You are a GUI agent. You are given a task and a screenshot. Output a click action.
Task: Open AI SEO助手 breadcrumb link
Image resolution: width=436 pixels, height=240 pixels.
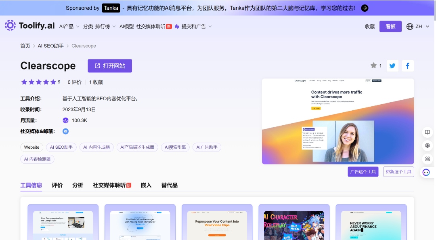click(50, 46)
